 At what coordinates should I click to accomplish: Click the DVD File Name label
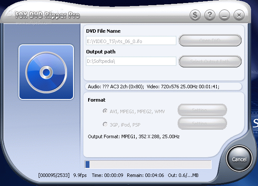click(x=103, y=31)
